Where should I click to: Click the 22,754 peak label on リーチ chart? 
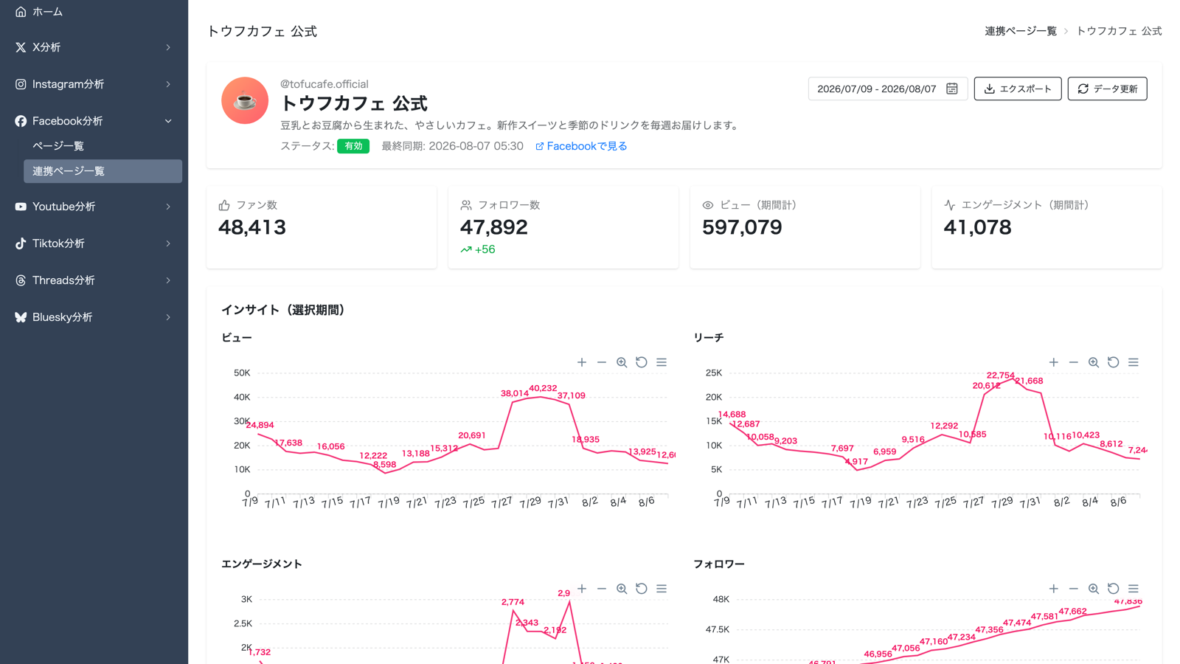coord(1000,376)
